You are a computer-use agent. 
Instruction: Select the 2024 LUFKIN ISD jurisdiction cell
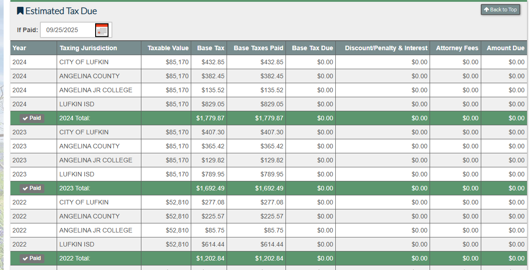click(77, 104)
